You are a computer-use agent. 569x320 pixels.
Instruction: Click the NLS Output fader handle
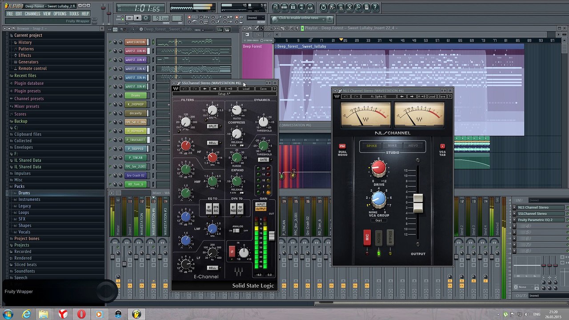tap(418, 203)
